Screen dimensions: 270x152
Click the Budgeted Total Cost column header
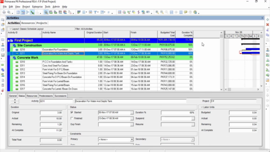tap(167, 34)
